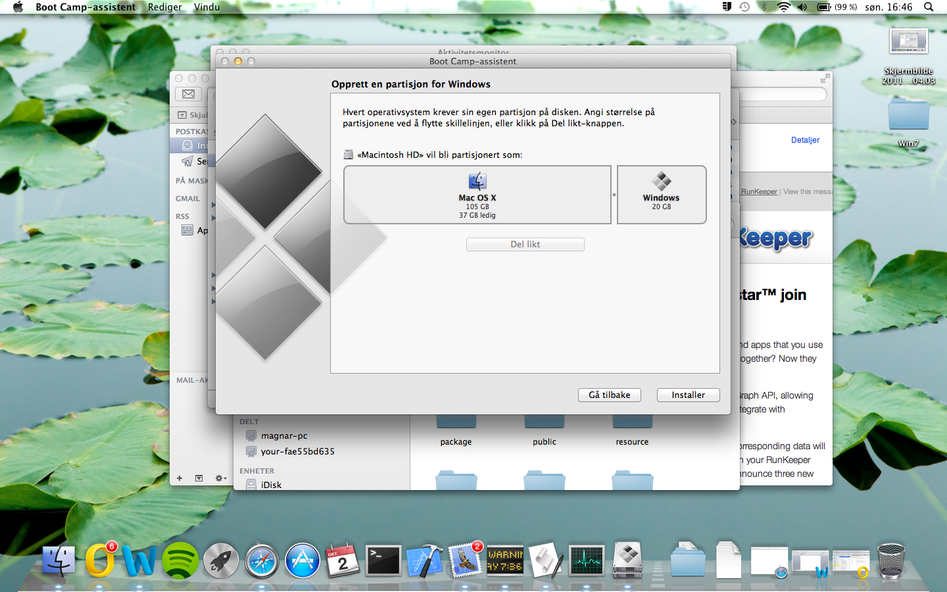
Task: Open the Trash in the Dock
Action: [891, 560]
